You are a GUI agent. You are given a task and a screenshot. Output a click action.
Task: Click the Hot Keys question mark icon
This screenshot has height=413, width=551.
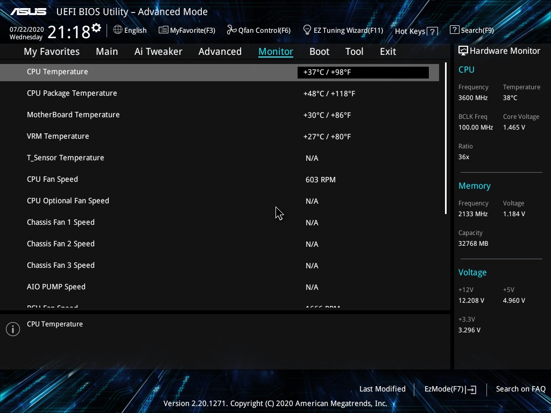(x=433, y=31)
